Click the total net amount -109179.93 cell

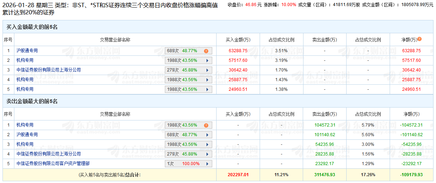(411, 174)
